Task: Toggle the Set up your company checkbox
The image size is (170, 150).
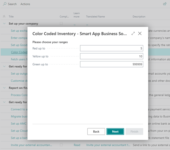Action: 61,23
